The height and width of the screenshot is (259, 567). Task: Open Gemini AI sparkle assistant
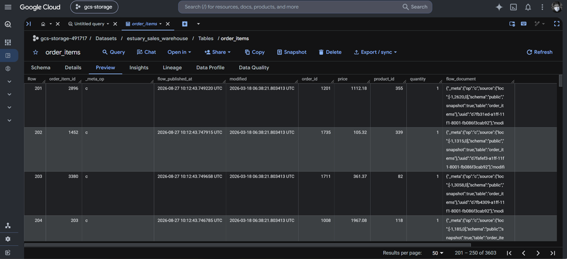(x=499, y=7)
